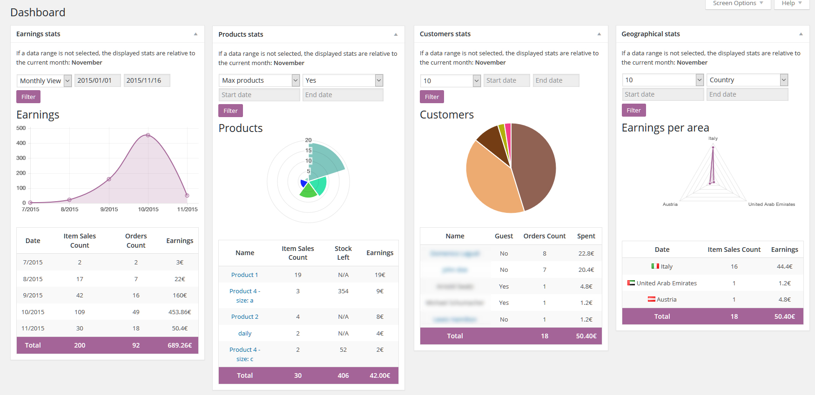Click the Austria flag icon

click(652, 299)
